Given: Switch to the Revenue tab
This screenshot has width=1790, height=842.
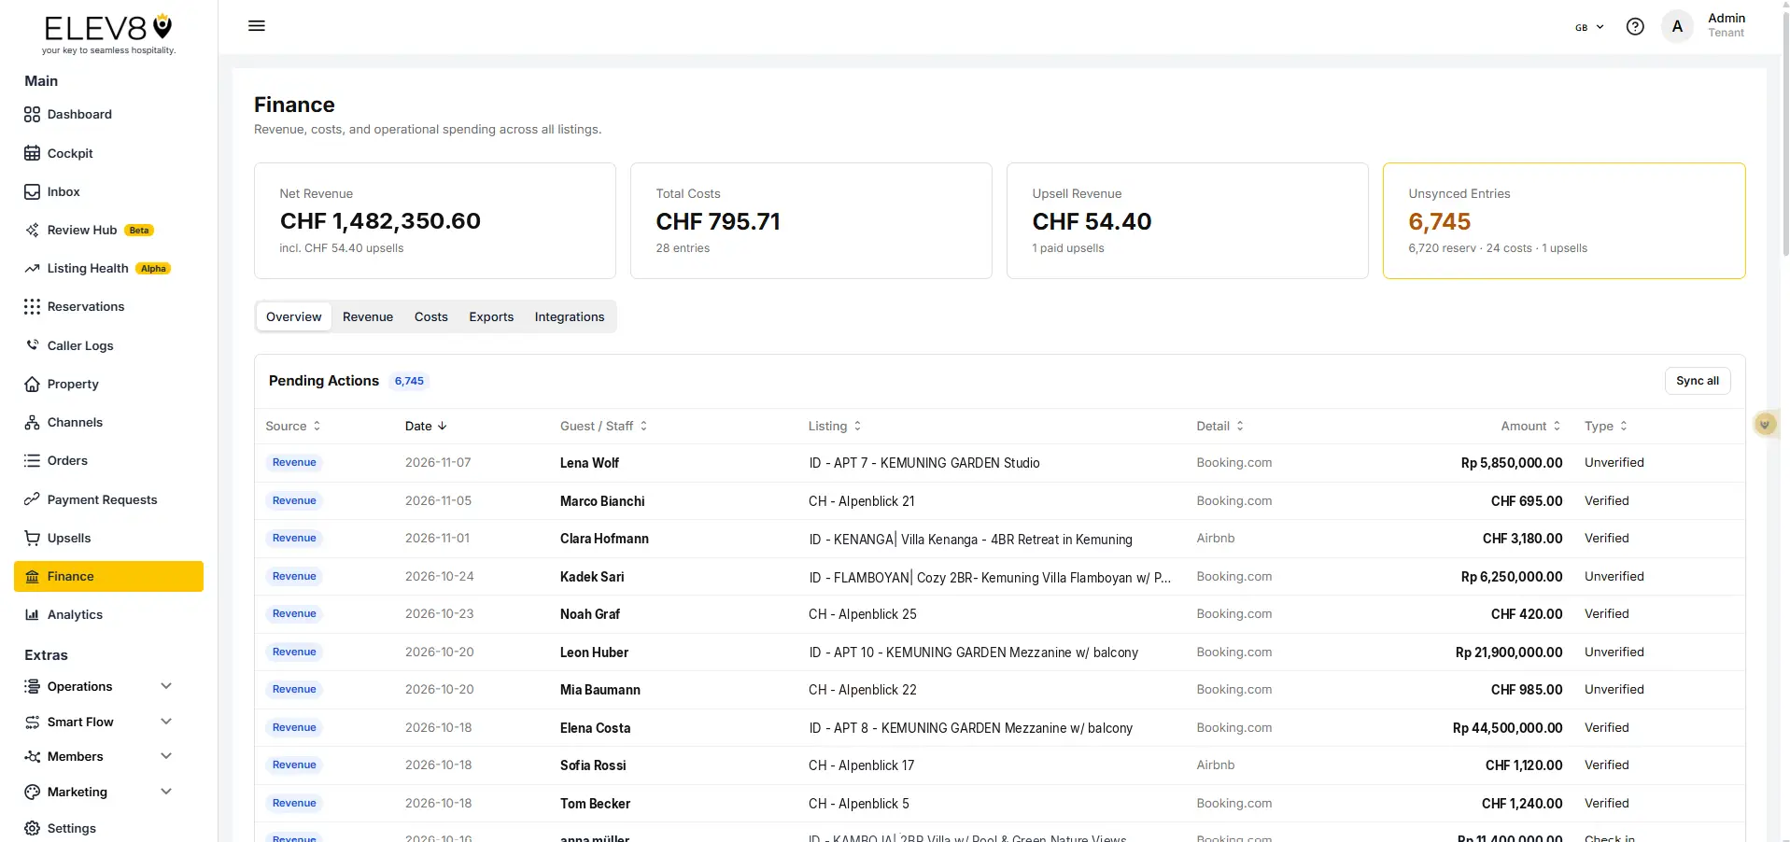Looking at the screenshot, I should pyautogui.click(x=368, y=316).
